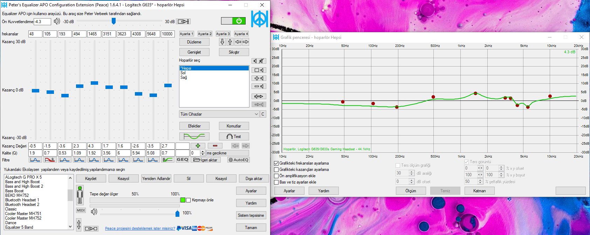
Task: Click the şeffaflık yüzdesi stepper arrows
Action: coord(480,181)
